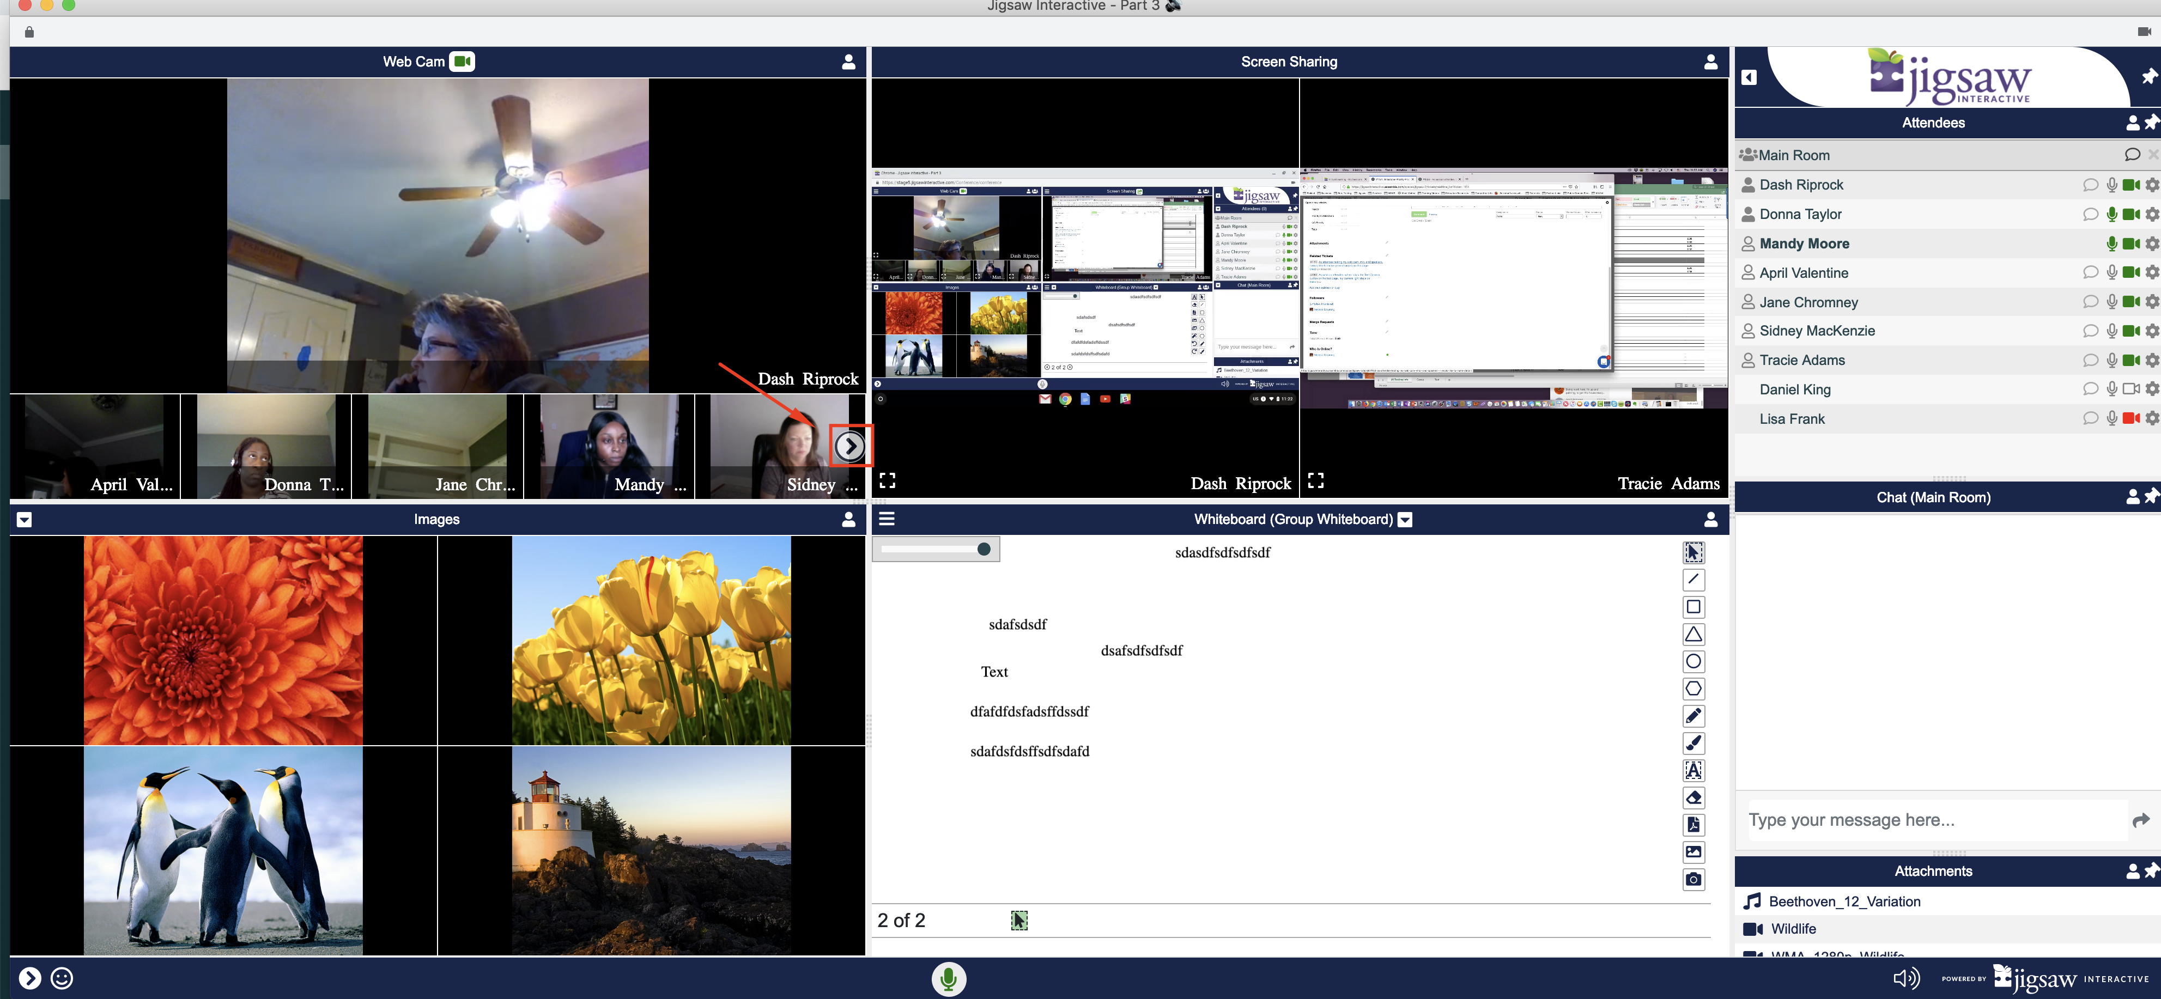This screenshot has height=999, width=2161.
Task: Click the whiteboard snapshot camera icon
Action: pyautogui.click(x=1693, y=879)
